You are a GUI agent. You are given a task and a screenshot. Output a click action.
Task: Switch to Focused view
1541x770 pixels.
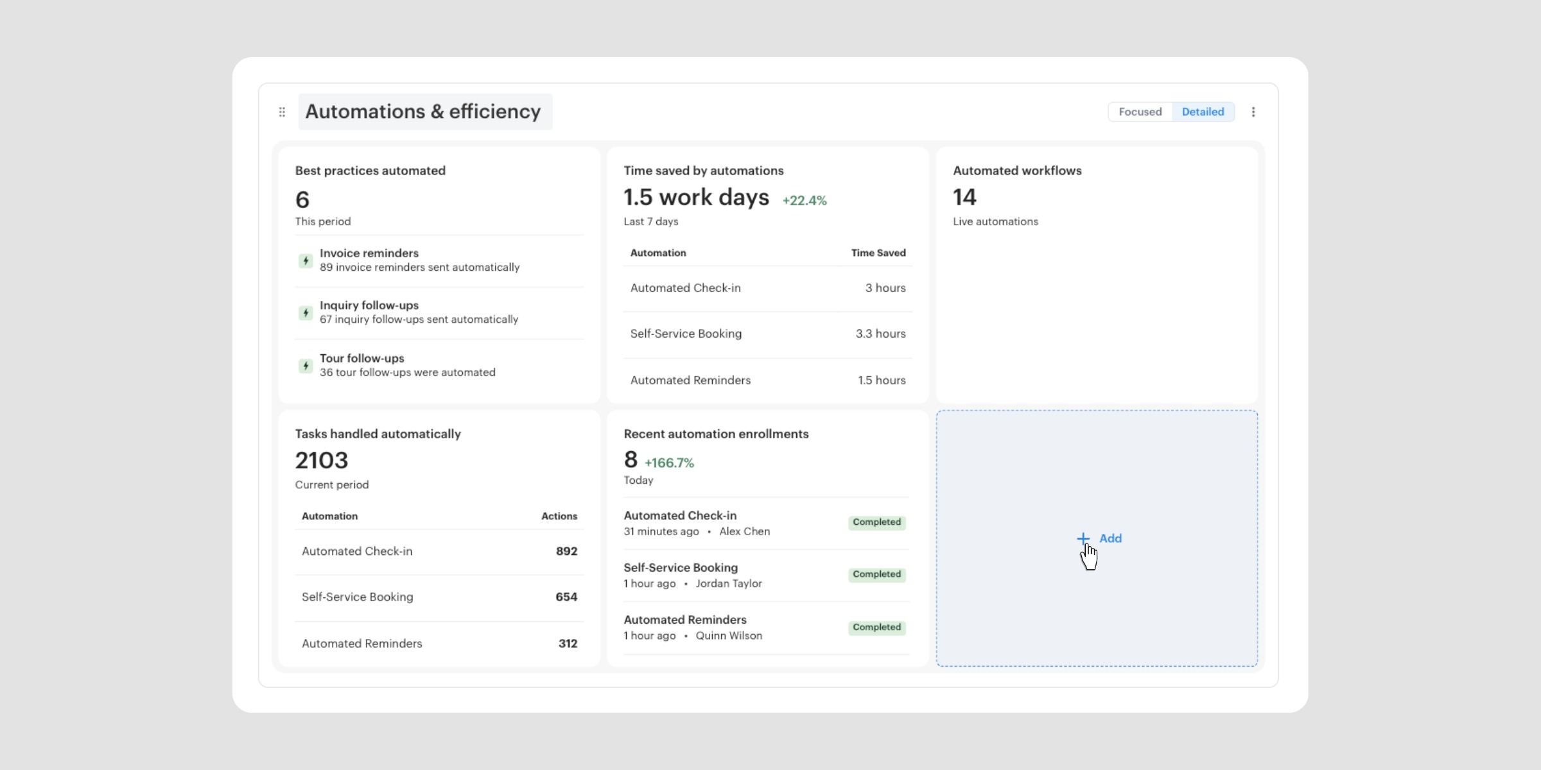1140,112
